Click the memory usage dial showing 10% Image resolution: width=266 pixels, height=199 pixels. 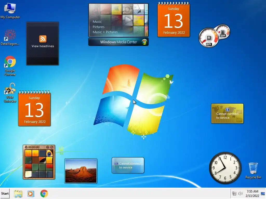point(223,32)
